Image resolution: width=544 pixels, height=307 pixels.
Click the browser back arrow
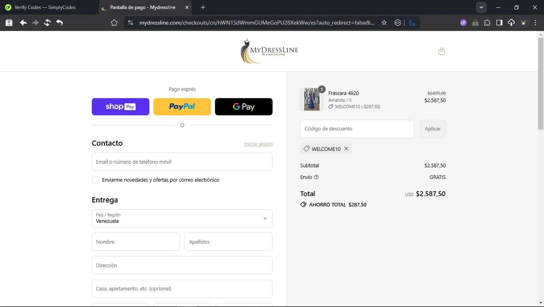23,22
